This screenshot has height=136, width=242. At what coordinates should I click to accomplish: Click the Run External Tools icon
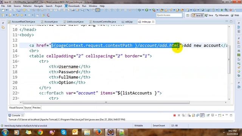(154, 10)
